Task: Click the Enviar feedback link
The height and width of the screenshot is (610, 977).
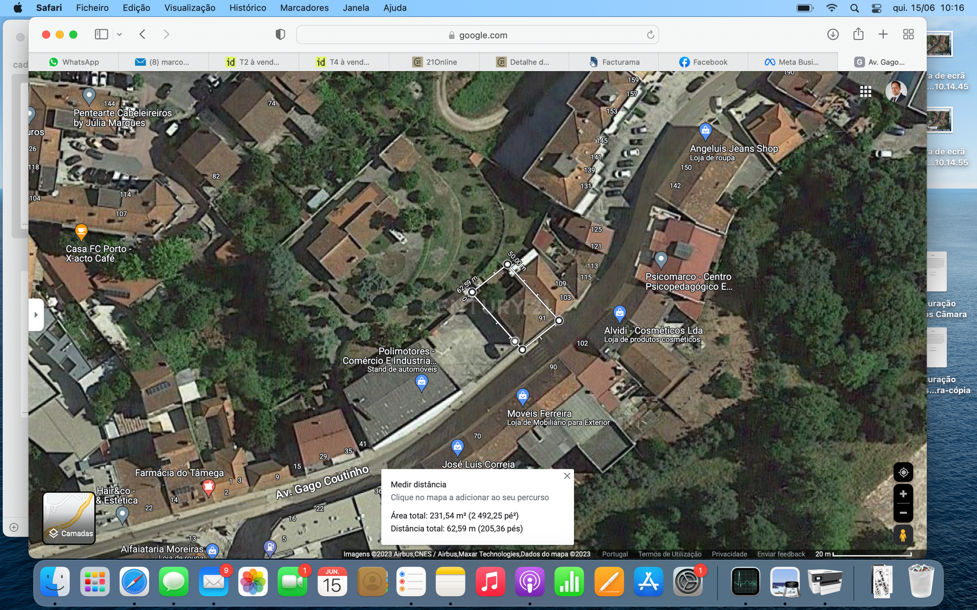Action: [781, 554]
